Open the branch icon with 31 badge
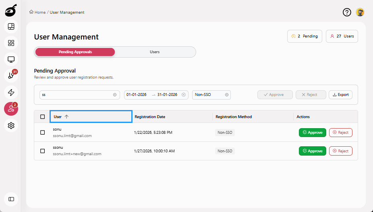The height and width of the screenshot is (212, 373). coord(11,76)
